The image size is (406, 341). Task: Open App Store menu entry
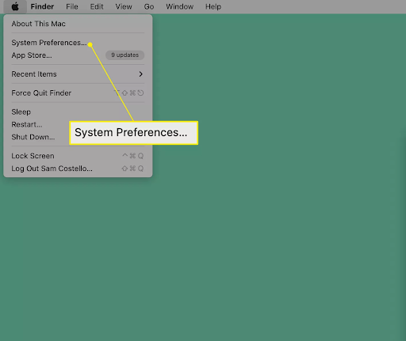click(x=32, y=55)
